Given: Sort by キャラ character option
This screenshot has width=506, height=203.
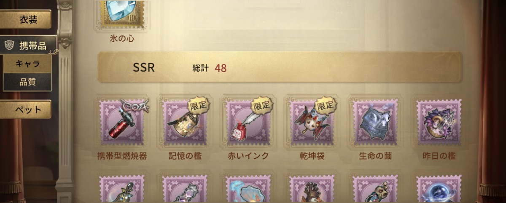Looking at the screenshot, I should [x=27, y=64].
